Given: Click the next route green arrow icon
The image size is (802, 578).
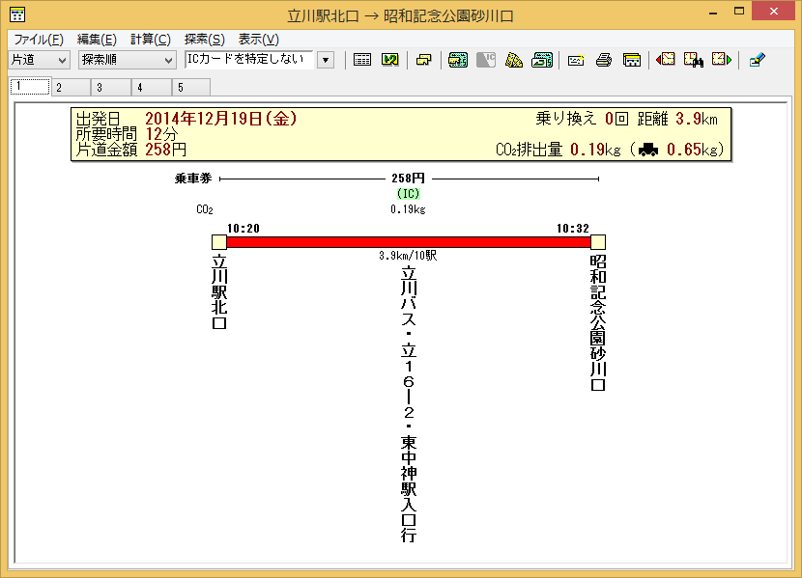Looking at the screenshot, I should (x=722, y=60).
